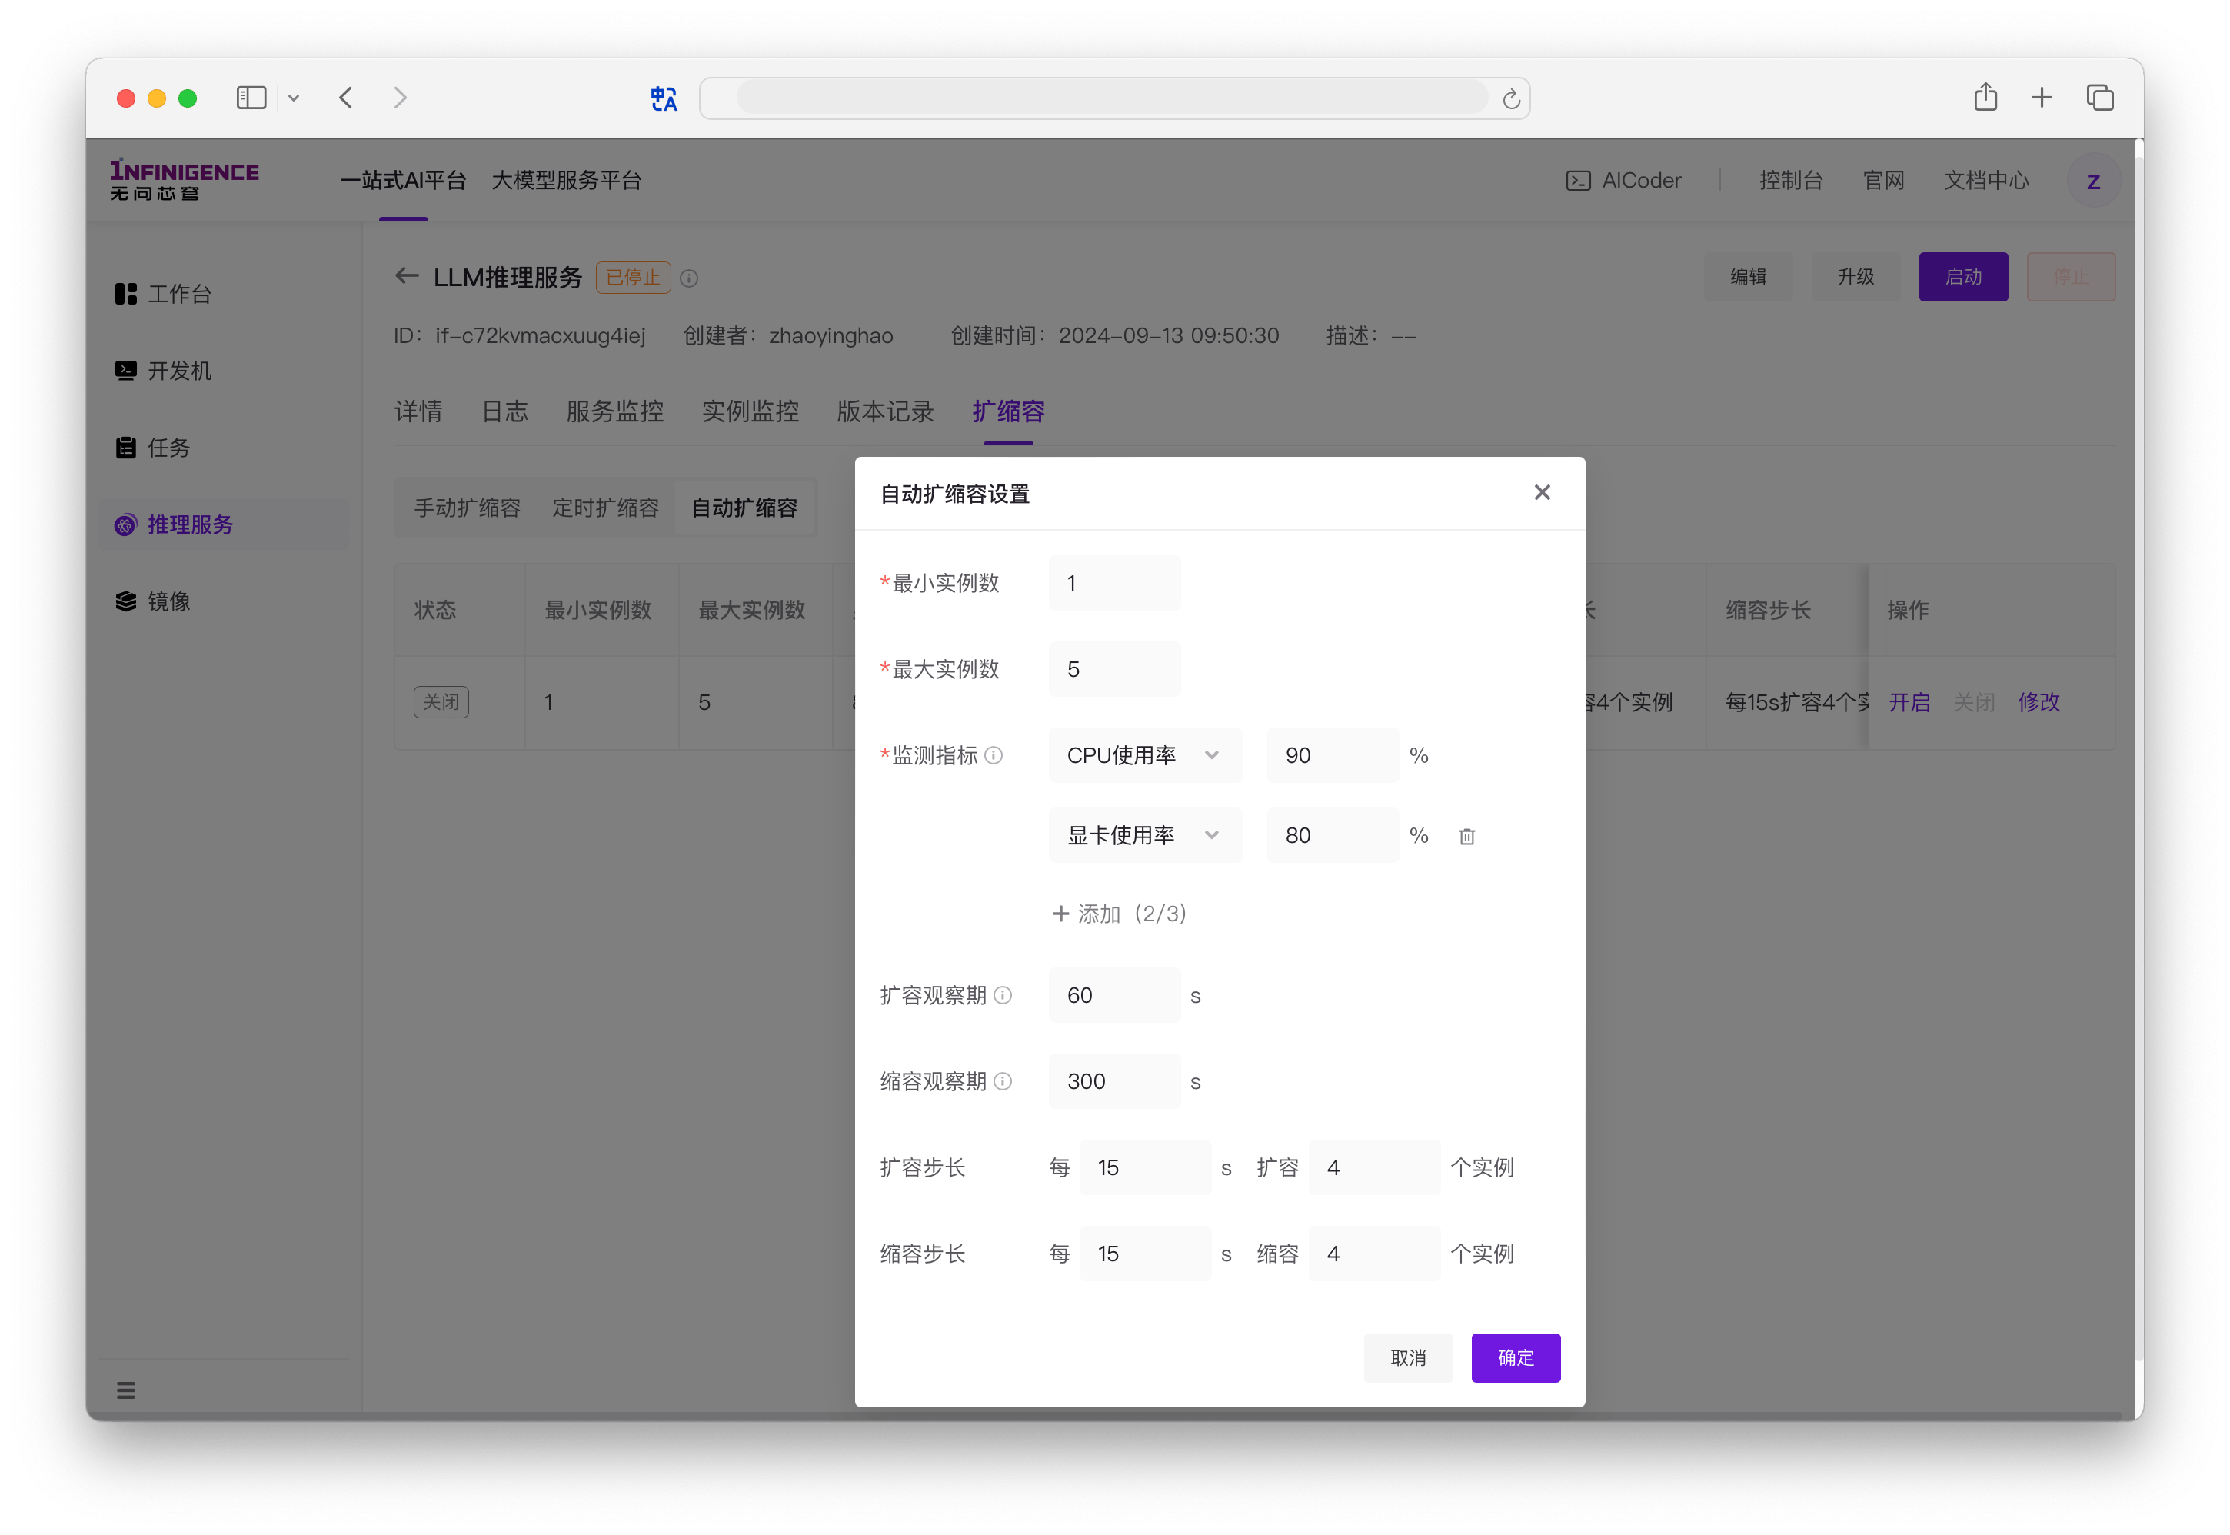Image resolution: width=2230 pixels, height=1535 pixels.
Task: Open 文档中心 link in header
Action: pyautogui.click(x=1985, y=180)
